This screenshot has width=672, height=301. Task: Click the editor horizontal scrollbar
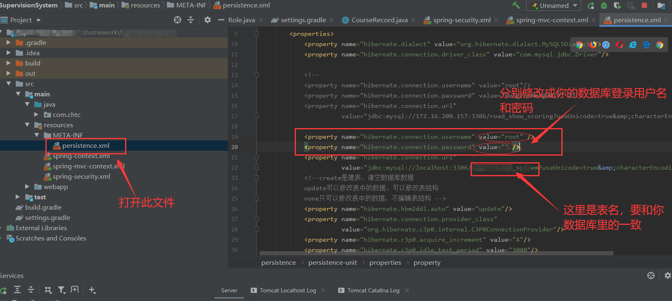pyautogui.click(x=436, y=253)
